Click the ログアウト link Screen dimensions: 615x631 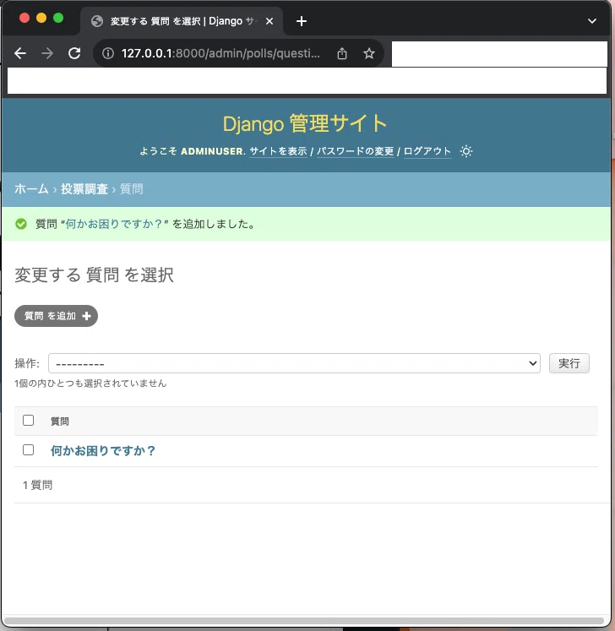tap(427, 151)
